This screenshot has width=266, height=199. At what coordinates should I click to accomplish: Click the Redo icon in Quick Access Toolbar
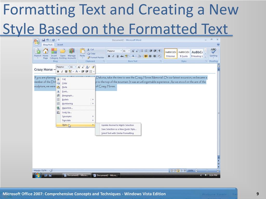pyautogui.click(x=53, y=40)
